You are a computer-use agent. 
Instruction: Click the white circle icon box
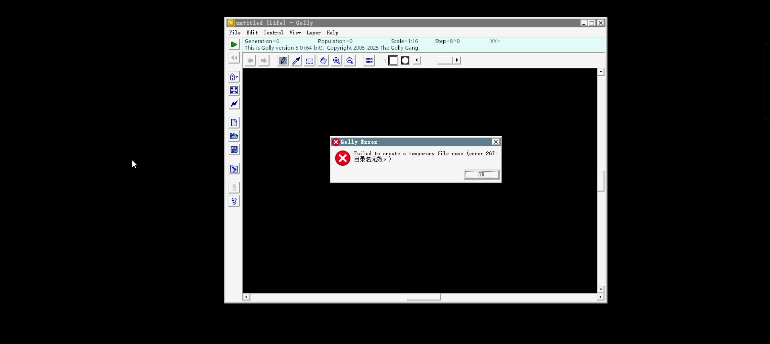(405, 61)
